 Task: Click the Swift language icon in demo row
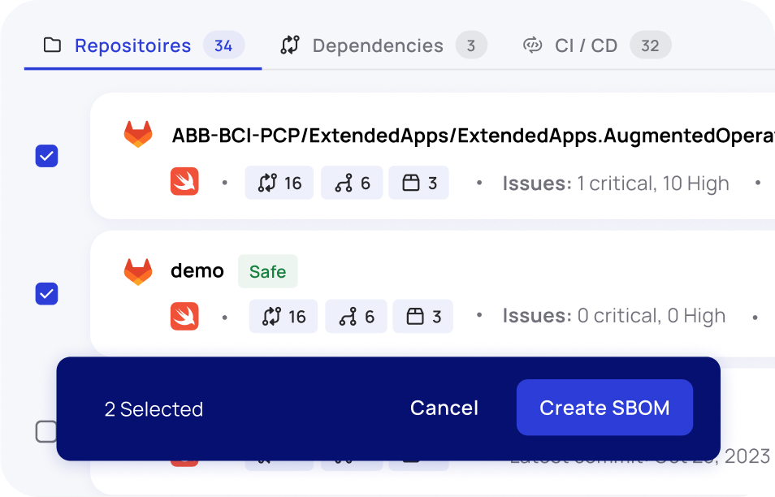coord(184,316)
